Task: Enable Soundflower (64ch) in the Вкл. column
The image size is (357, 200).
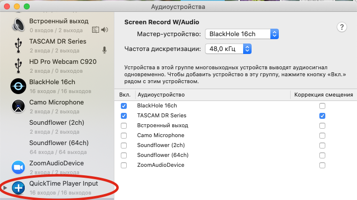Action: click(x=124, y=155)
